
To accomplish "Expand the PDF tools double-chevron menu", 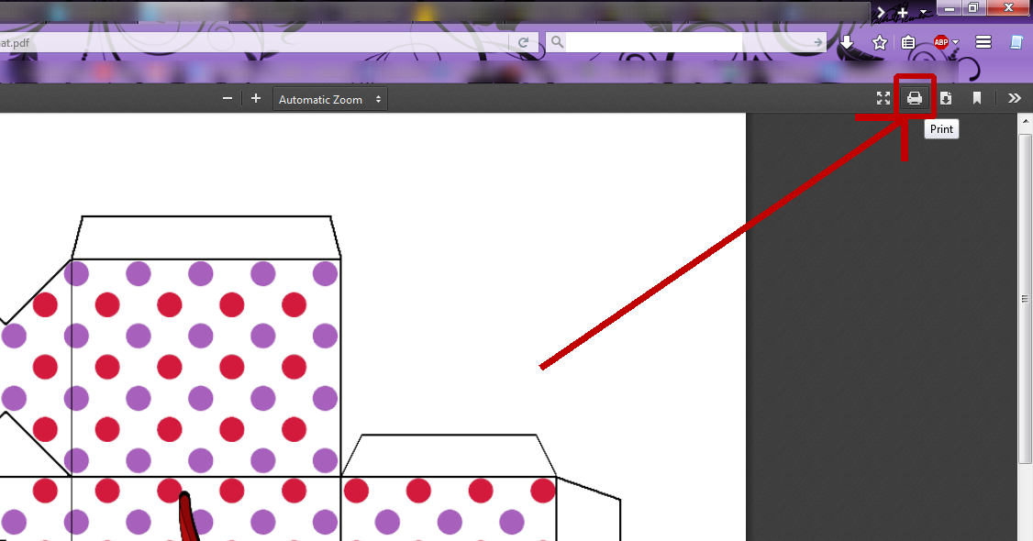I will coord(1014,98).
